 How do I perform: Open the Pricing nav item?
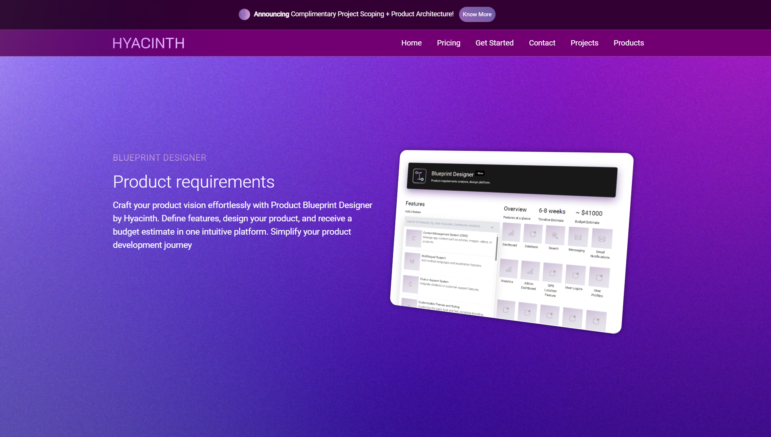click(448, 43)
